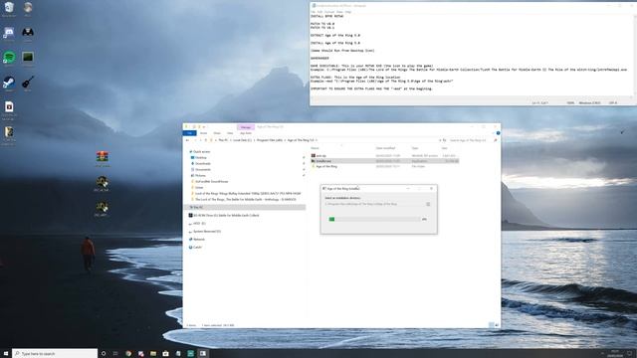Screen dimensions: 637x358
Task: Select the aotr.zip file row
Action: tap(385, 156)
